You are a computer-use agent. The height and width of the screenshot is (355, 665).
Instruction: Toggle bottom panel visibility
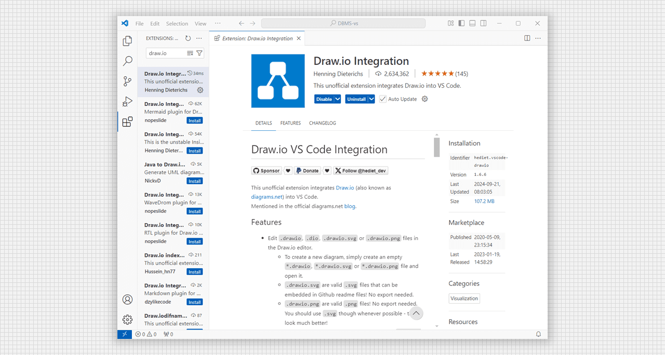[472, 23]
